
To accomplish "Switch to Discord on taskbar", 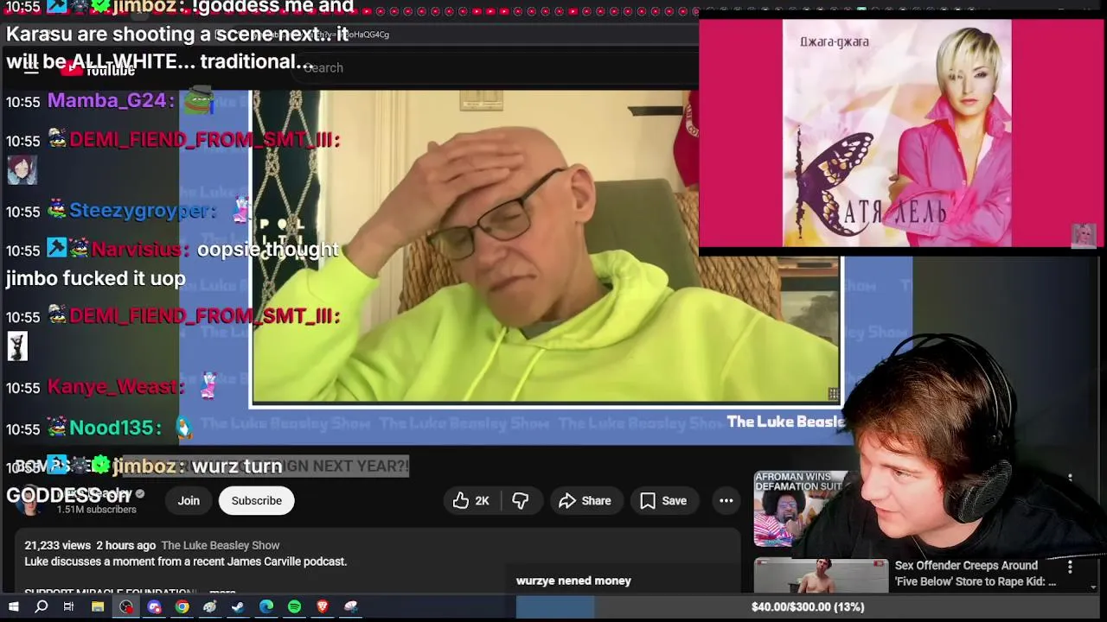I will pos(154,607).
